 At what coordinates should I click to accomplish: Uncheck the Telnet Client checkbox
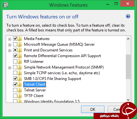[15, 84]
